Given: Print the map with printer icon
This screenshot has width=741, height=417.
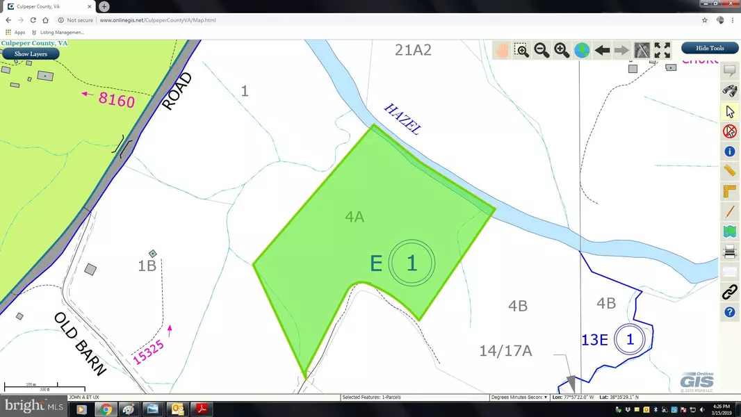Looking at the screenshot, I should 729,252.
